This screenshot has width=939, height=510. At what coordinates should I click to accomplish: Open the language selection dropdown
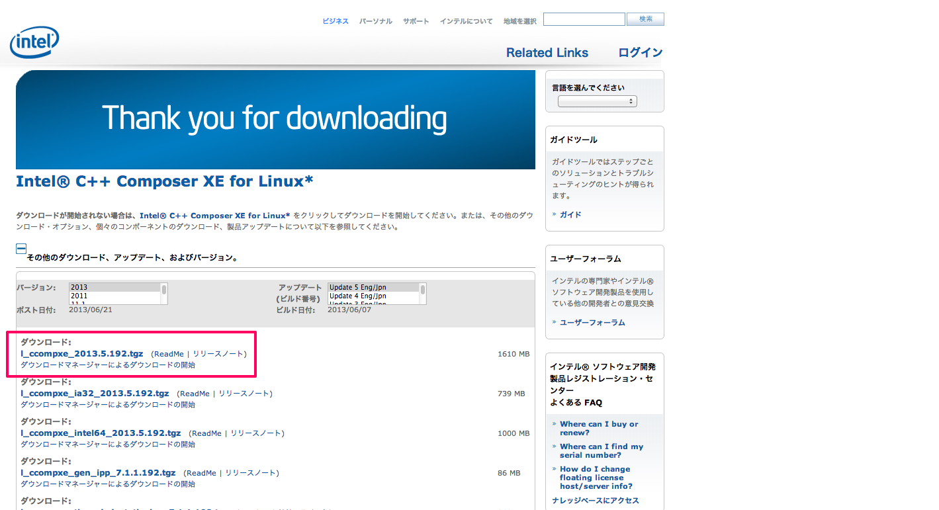coord(598,101)
